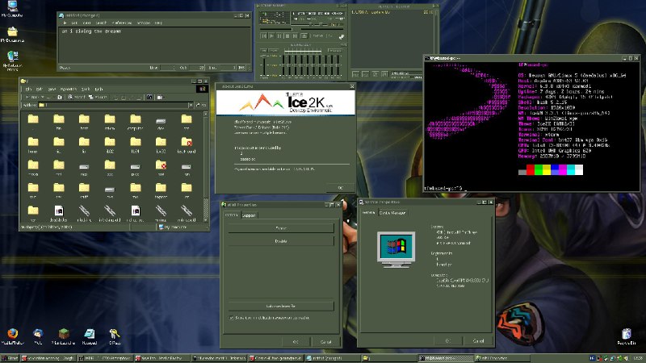
Task: Open the My Documents desktop icon
Action: click(12, 35)
